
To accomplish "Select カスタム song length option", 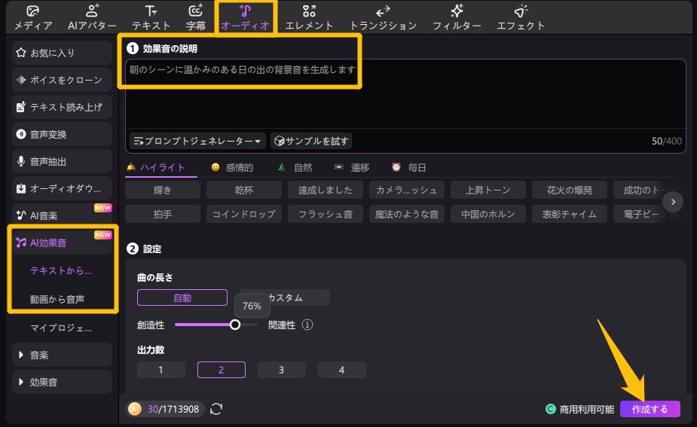I will click(x=286, y=297).
